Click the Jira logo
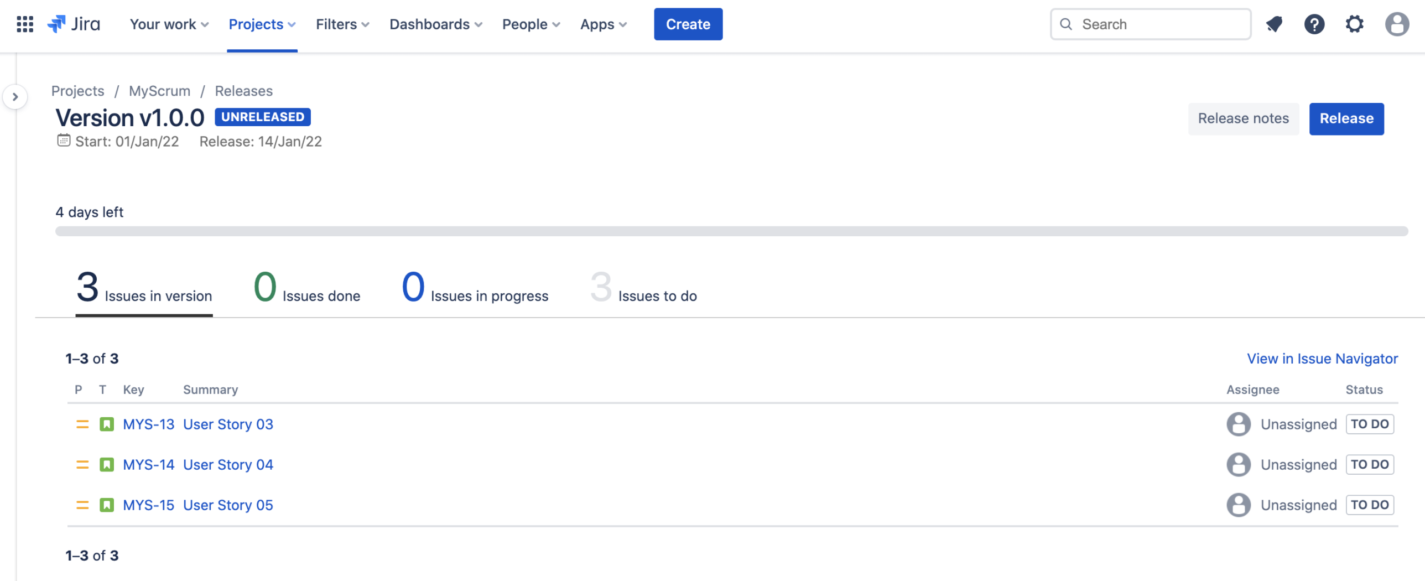Screen dimensions: 1425x581 (74, 24)
